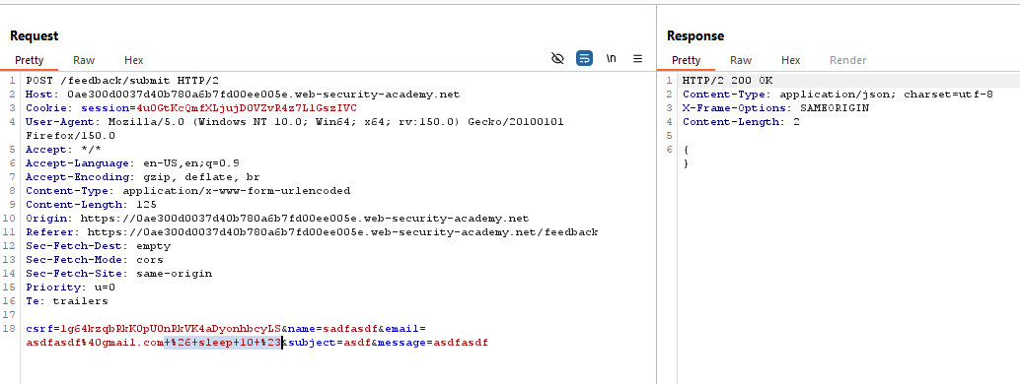
Task: Click the Sec-Fetch-Mode: cors header
Action: pyautogui.click(x=95, y=259)
